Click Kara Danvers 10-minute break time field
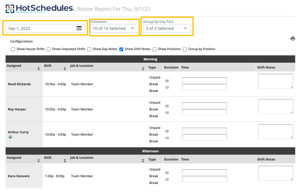The image size is (299, 193). pos(204,179)
